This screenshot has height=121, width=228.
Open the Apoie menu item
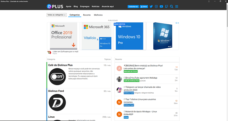point(68,7)
